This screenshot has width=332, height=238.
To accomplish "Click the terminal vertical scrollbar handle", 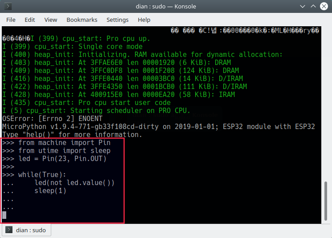I will (325, 200).
